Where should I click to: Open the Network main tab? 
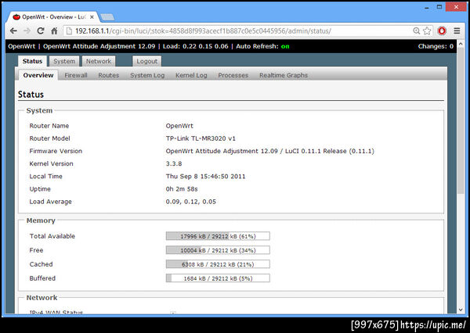pyautogui.click(x=99, y=61)
